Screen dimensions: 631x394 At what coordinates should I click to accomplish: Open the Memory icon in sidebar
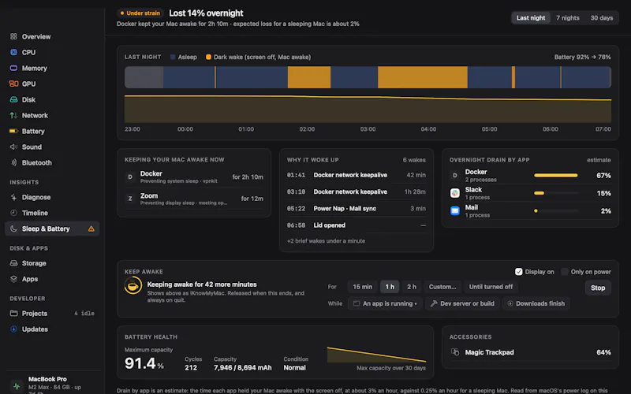coord(13,68)
